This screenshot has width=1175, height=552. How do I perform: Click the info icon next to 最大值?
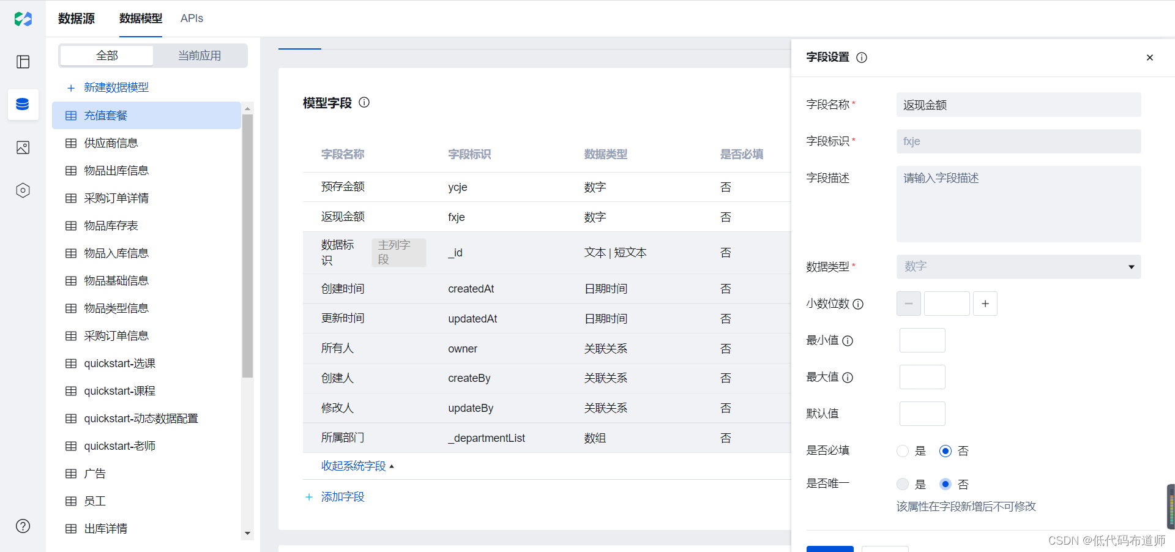848,378
